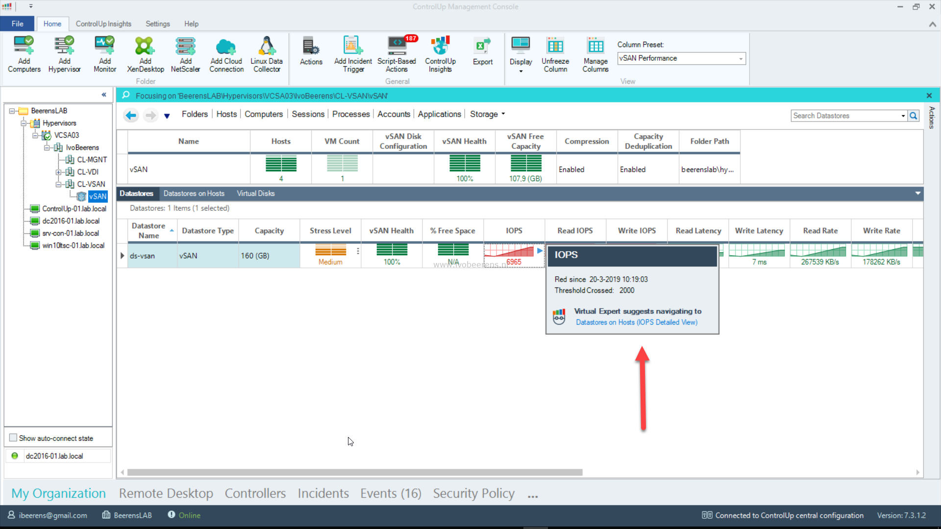Open the Settings ribbon tab
Screen dimensions: 941x529
(157, 24)
